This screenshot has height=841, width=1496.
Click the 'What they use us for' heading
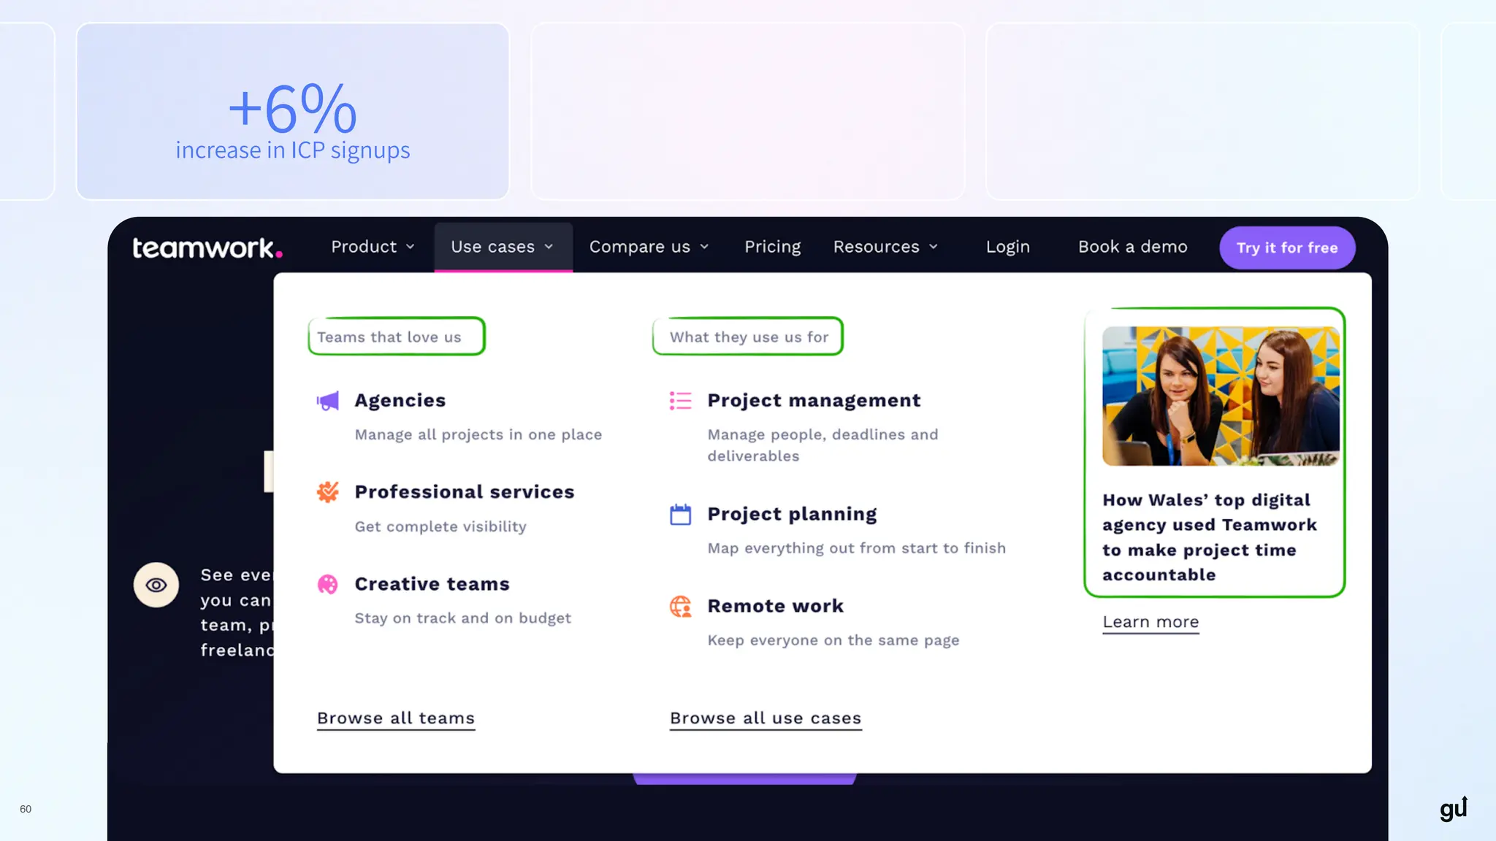749,337
